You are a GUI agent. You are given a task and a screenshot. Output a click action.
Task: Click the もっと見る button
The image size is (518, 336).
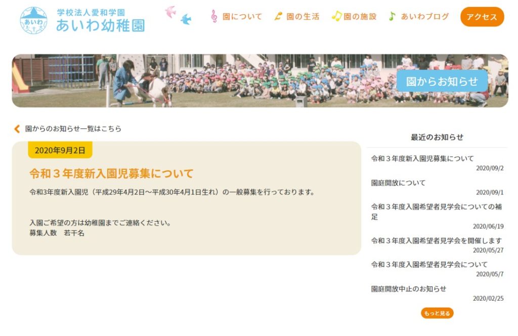(x=437, y=313)
